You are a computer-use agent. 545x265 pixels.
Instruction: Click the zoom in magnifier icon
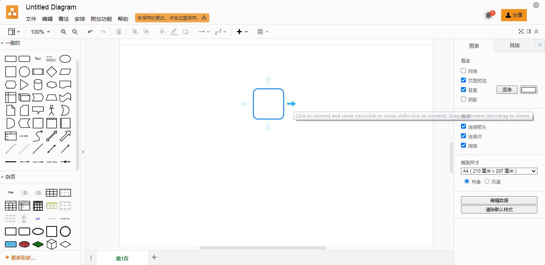click(x=63, y=32)
